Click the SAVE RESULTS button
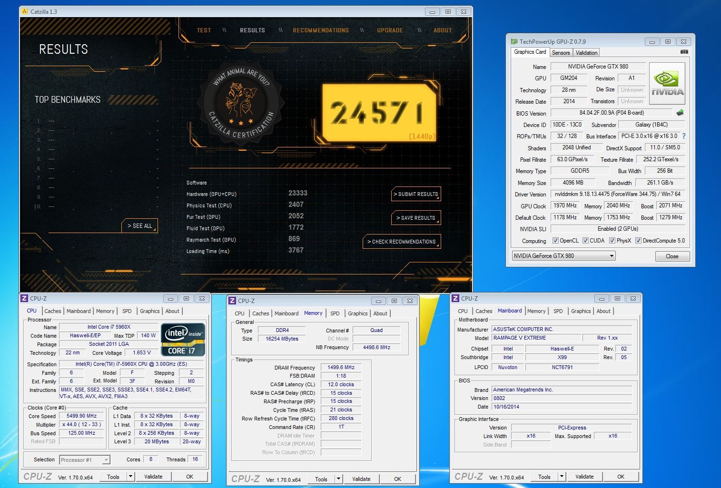Image resolution: width=721 pixels, height=488 pixels. (415, 218)
